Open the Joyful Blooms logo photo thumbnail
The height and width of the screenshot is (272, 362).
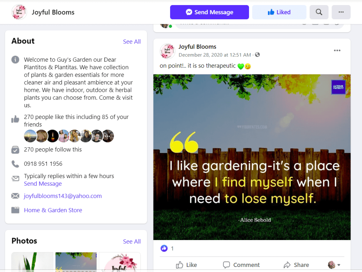(119, 262)
